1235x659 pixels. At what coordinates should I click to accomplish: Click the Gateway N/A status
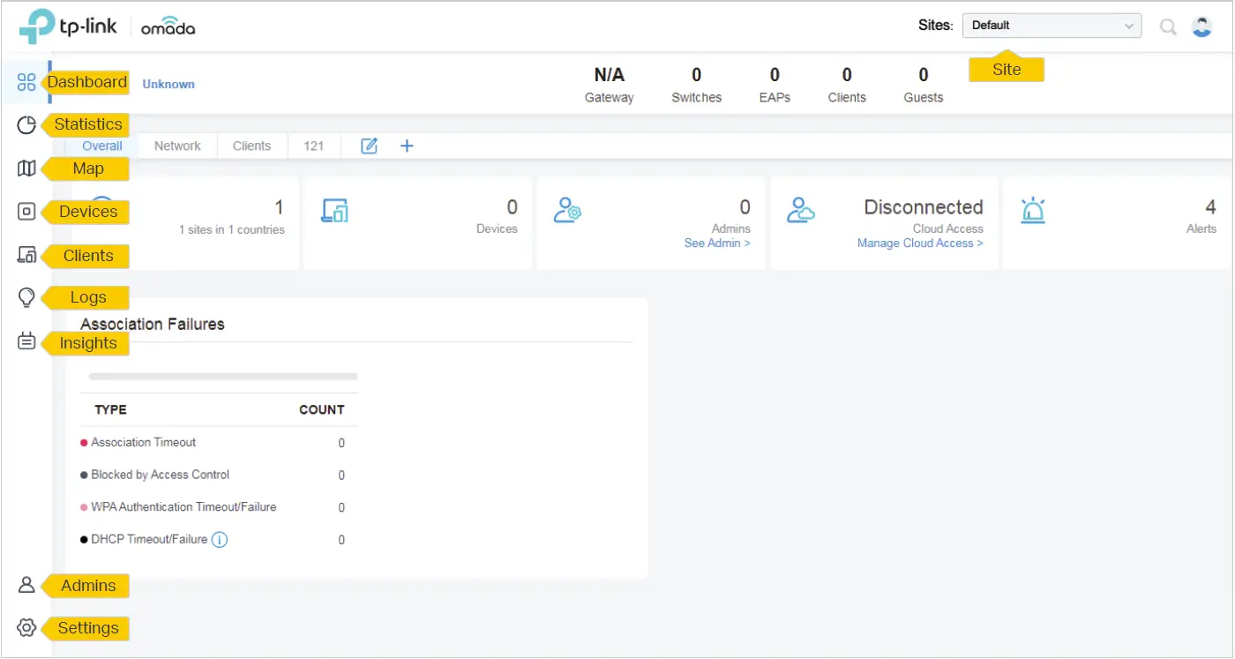coord(610,85)
